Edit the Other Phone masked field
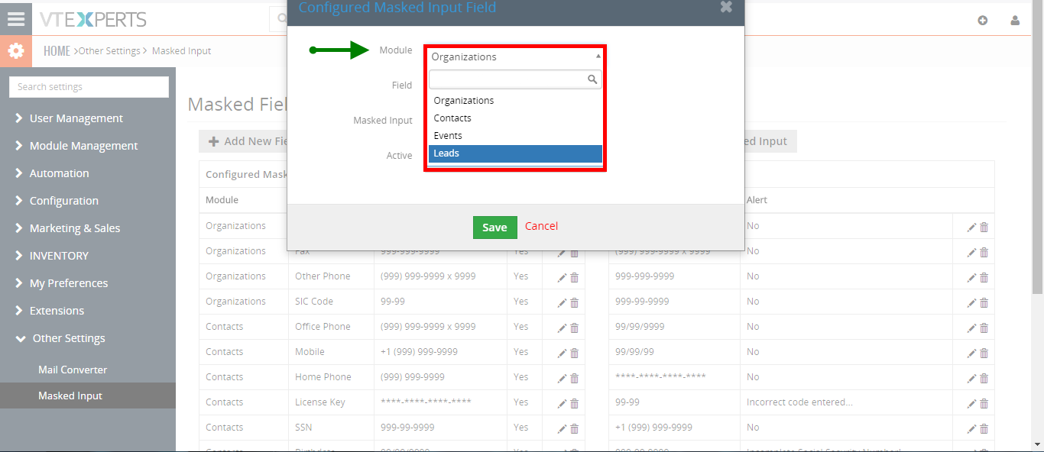 point(562,278)
